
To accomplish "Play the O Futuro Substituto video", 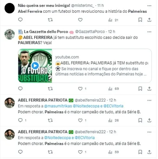I will [35, 65].
